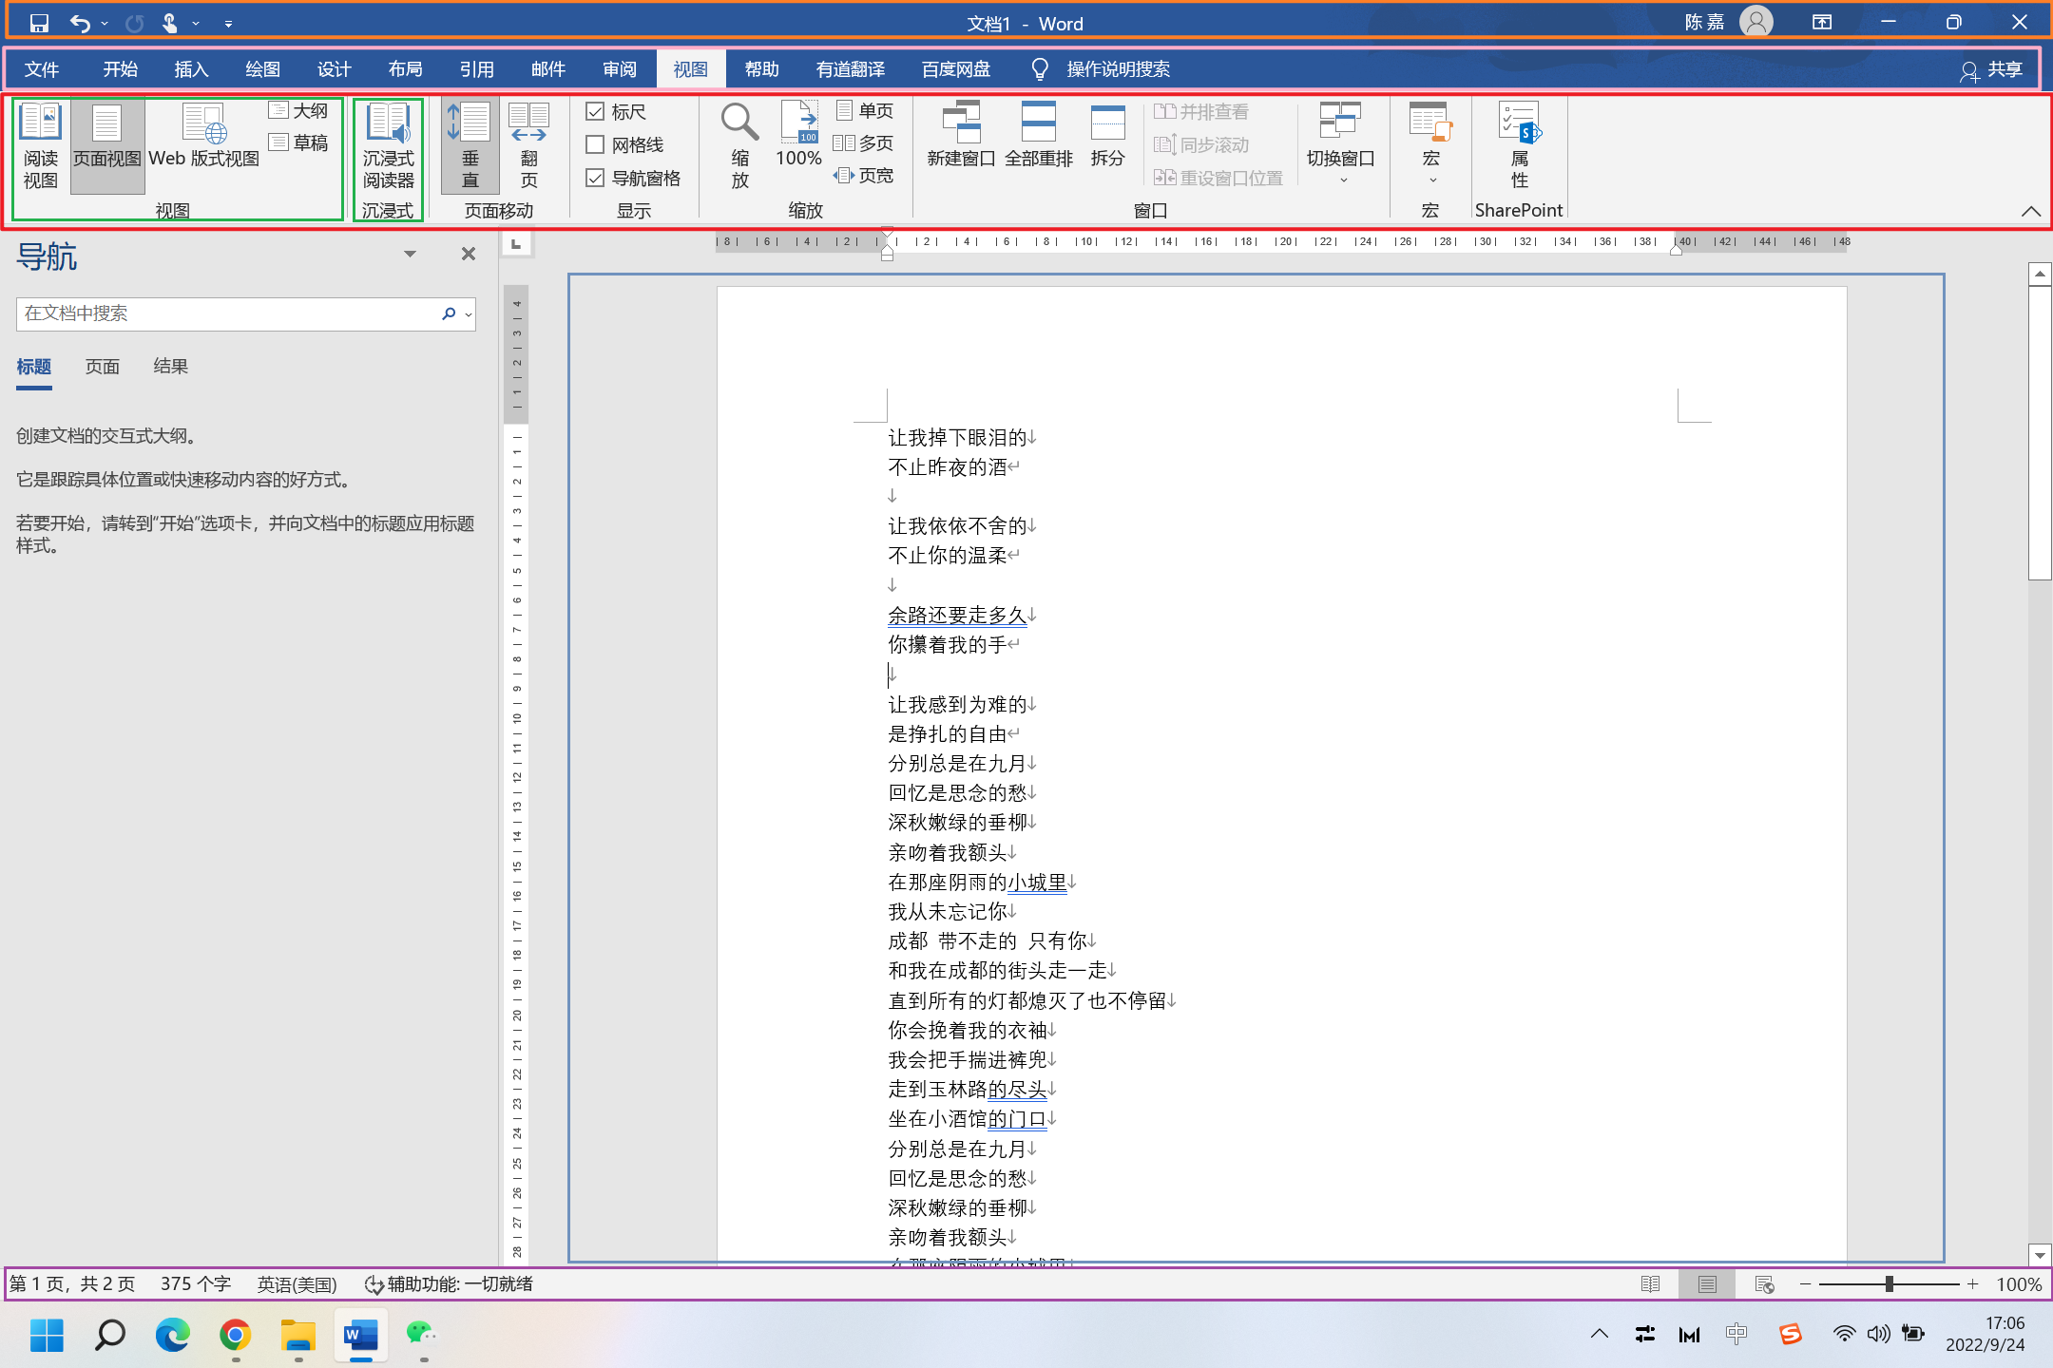Screen dimensions: 2053x1368
Task: Open Windows Start menu
Action: [x=47, y=1335]
